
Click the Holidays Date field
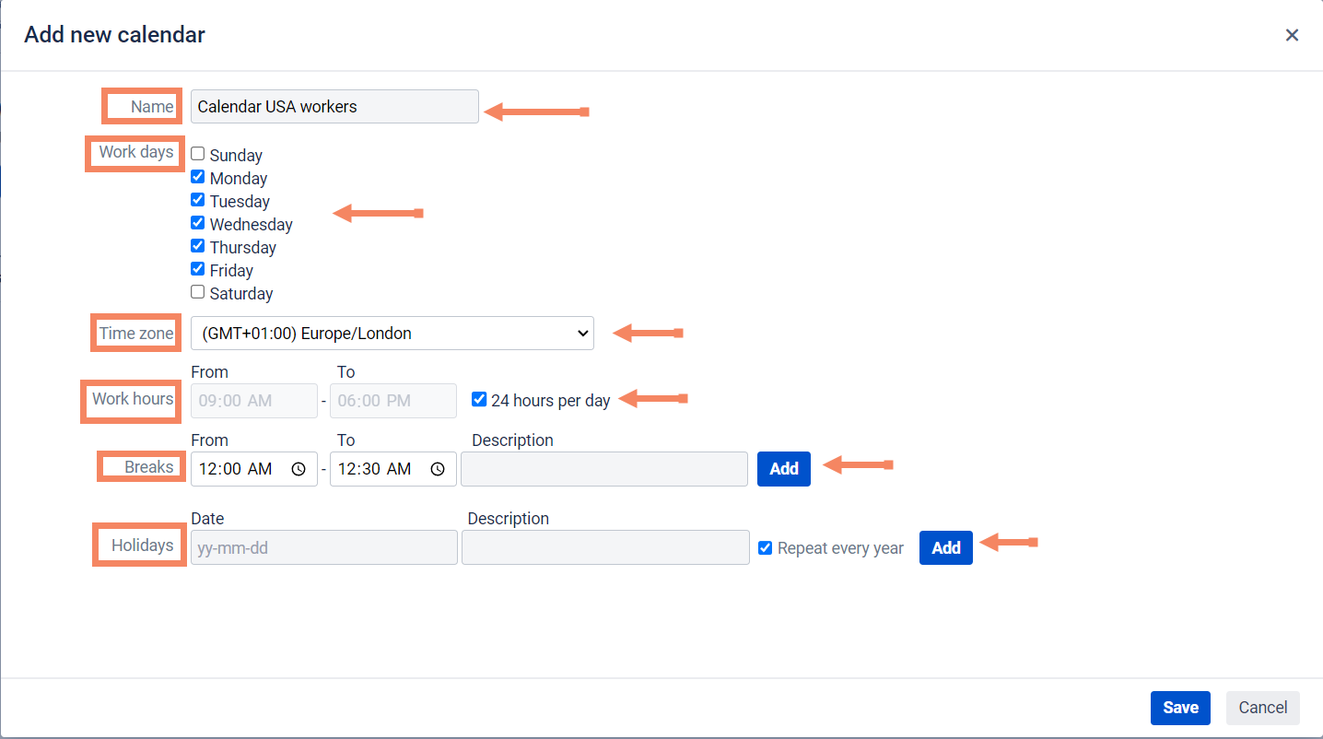(323, 547)
